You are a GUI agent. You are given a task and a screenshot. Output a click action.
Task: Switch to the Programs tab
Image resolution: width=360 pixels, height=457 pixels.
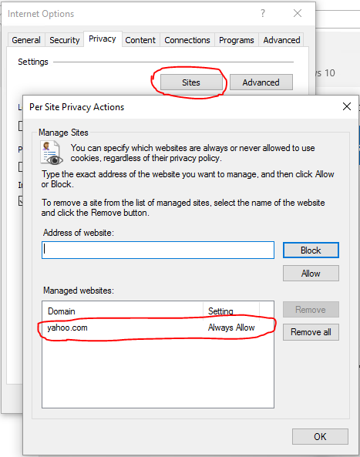(x=237, y=40)
